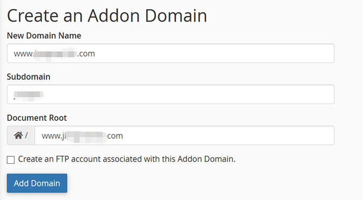
Task: Click the slash beside the home icon
Action: tap(26, 135)
